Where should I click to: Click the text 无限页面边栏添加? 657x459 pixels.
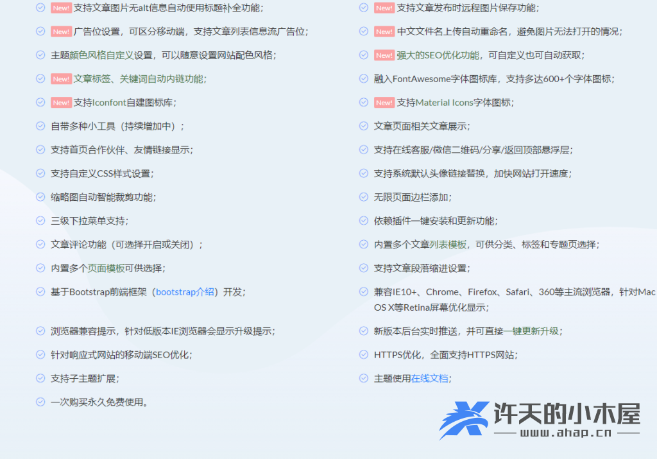pyautogui.click(x=411, y=198)
